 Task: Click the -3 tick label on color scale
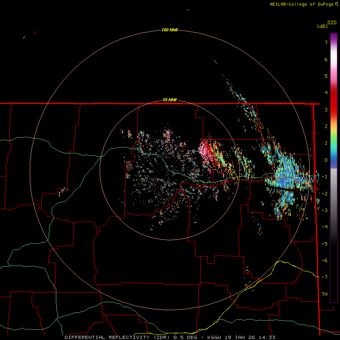tap(325, 210)
